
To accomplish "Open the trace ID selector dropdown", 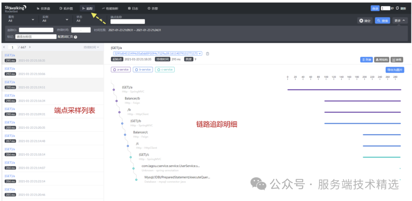I will click(158, 53).
